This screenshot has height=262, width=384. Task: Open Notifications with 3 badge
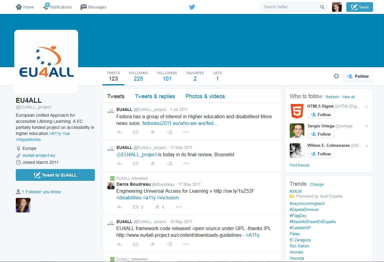(57, 7)
